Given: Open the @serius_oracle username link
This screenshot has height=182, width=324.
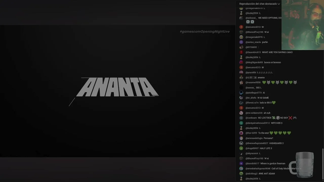Looking at the screenshot, I should (x=253, y=42).
